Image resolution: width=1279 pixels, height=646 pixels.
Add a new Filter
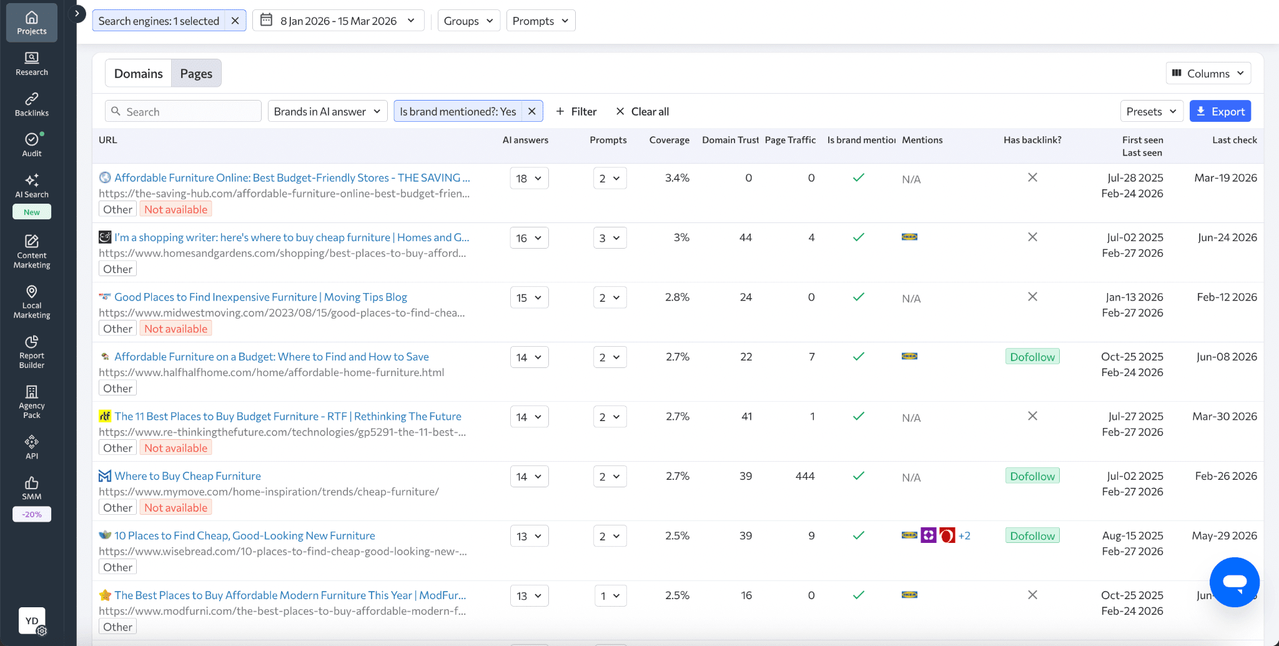click(576, 111)
